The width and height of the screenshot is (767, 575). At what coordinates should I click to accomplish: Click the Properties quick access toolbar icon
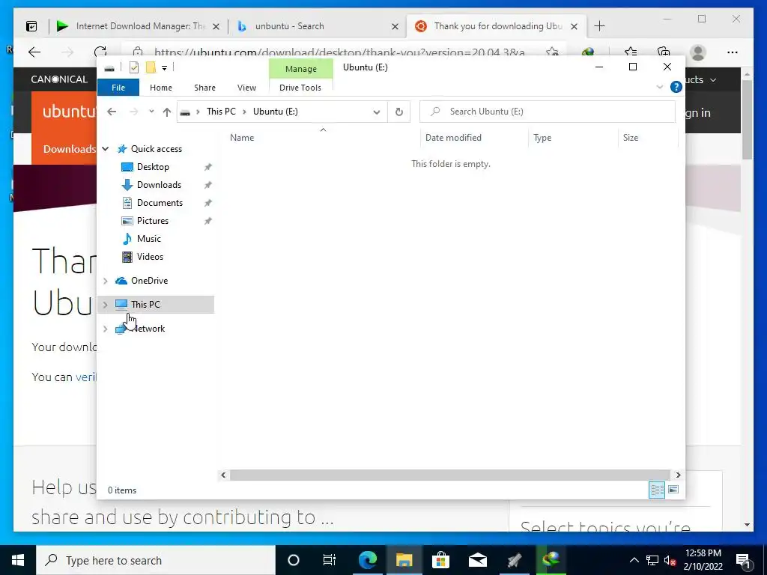click(x=134, y=67)
